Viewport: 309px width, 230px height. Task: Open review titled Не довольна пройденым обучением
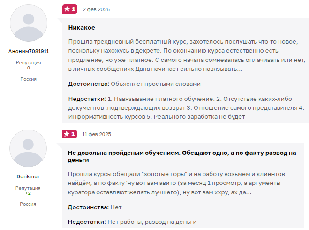click(182, 156)
